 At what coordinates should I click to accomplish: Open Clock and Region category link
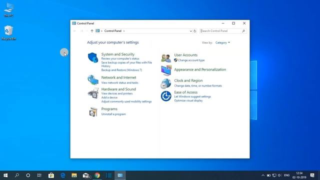188,80
